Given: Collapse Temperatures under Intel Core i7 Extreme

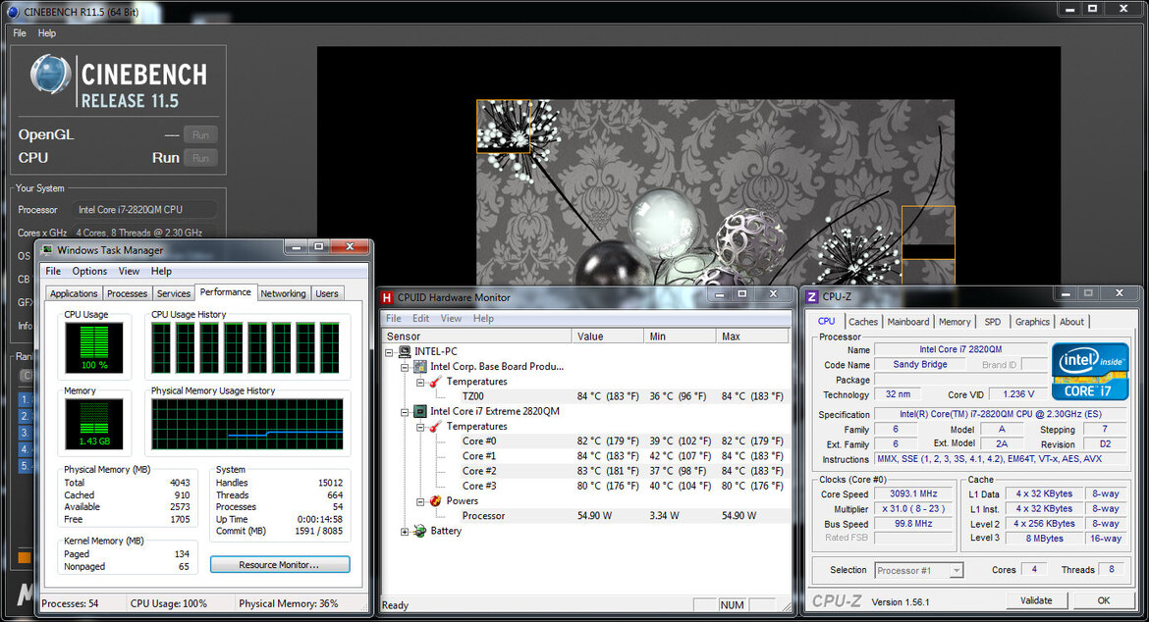Looking at the screenshot, I should click(x=420, y=427).
